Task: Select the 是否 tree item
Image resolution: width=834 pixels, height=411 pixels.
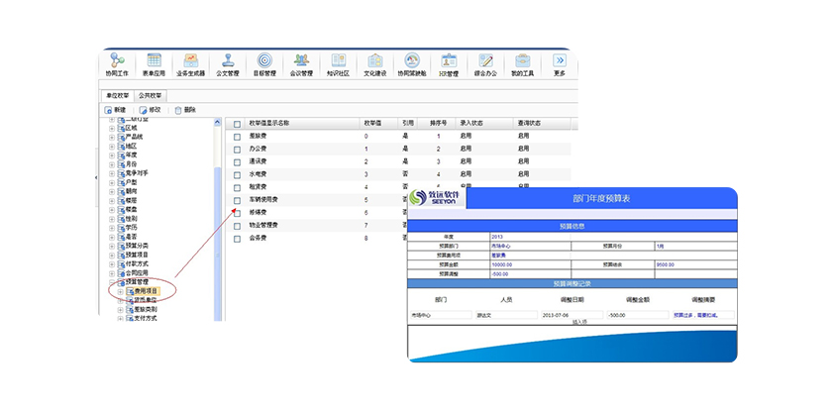Action: [x=131, y=237]
